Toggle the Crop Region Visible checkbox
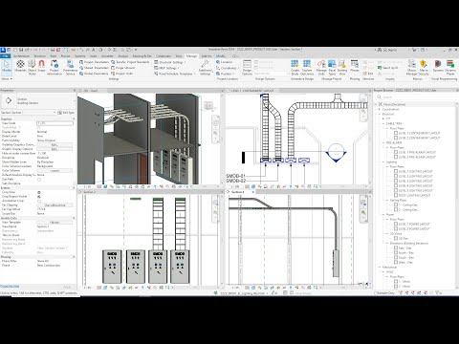Viewport: 459px width, 344px height. click(x=39, y=197)
